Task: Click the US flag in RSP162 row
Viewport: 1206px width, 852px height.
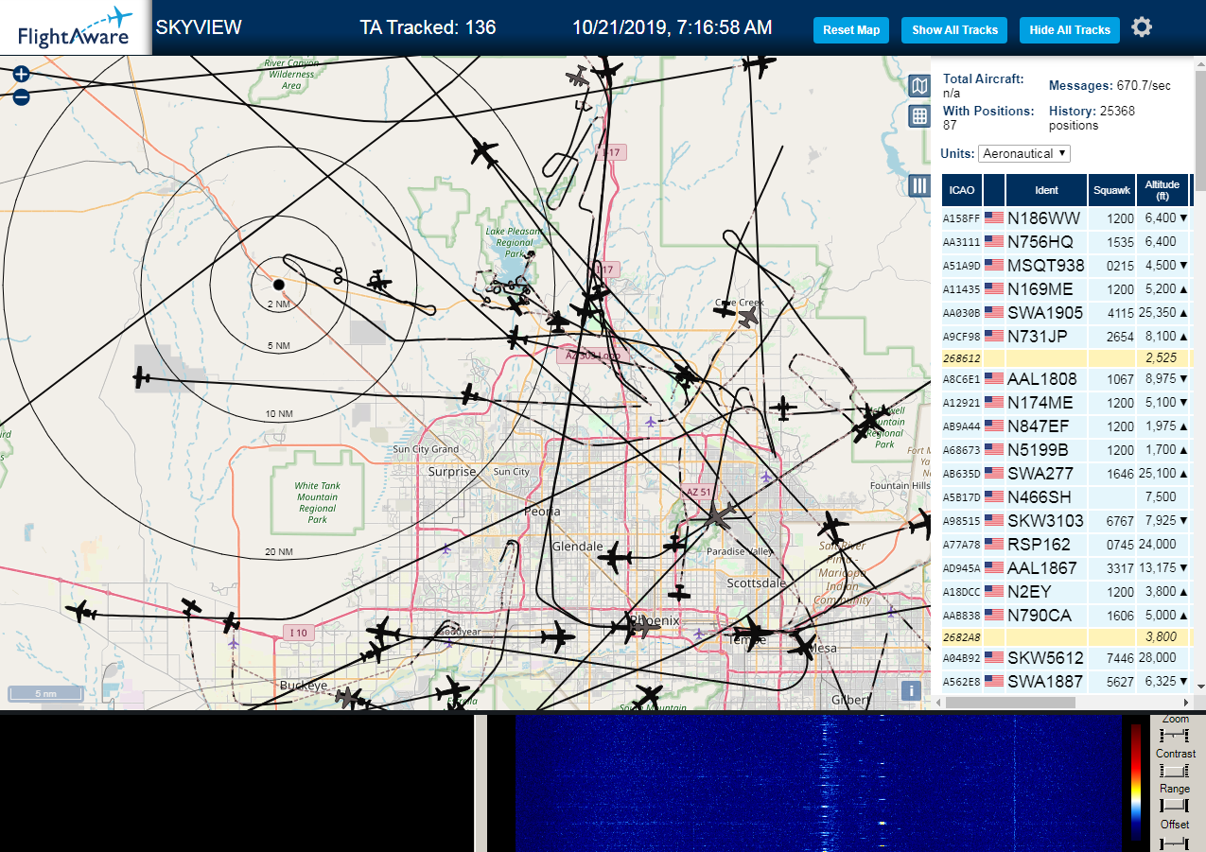Action: click(993, 545)
